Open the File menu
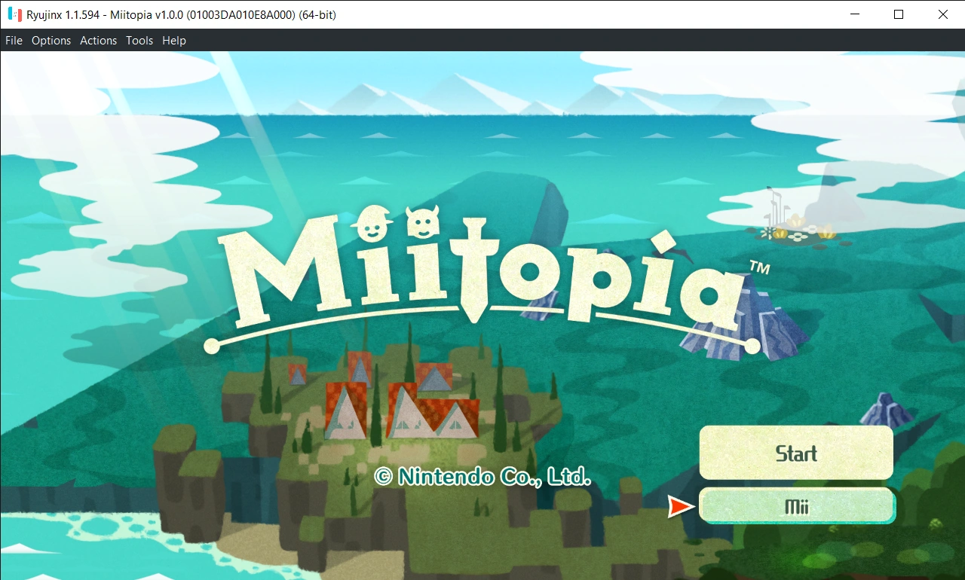The height and width of the screenshot is (580, 965). (13, 41)
